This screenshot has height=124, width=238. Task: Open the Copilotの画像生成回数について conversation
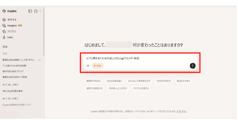(x=17, y=105)
